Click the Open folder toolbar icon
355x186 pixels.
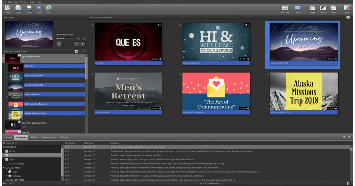18,8
